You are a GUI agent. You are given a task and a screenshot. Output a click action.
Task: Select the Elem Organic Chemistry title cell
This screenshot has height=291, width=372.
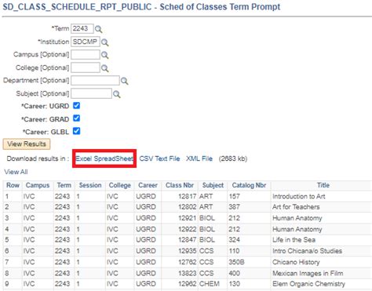tap(308, 284)
